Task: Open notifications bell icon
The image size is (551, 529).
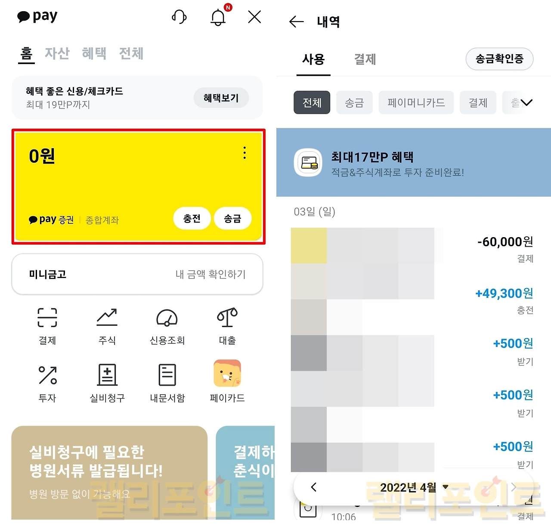Action: point(218,17)
